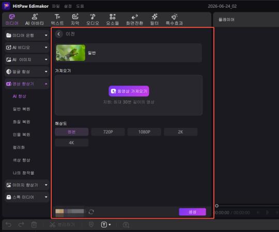Image resolution: width=279 pixels, height=232 pixels.
Task: Go back with the 이전 arrow
Action: pos(59,34)
